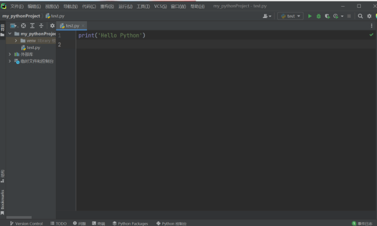
Task: Open the 运行(U) menu
Action: pos(125,7)
